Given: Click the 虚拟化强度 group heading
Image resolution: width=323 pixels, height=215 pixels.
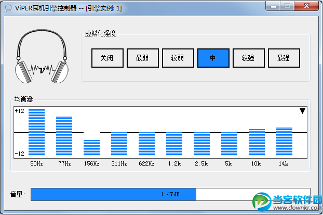Looking at the screenshot, I should pyautogui.click(x=101, y=33).
